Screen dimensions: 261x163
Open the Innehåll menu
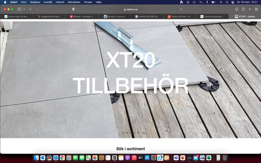[48, 2]
